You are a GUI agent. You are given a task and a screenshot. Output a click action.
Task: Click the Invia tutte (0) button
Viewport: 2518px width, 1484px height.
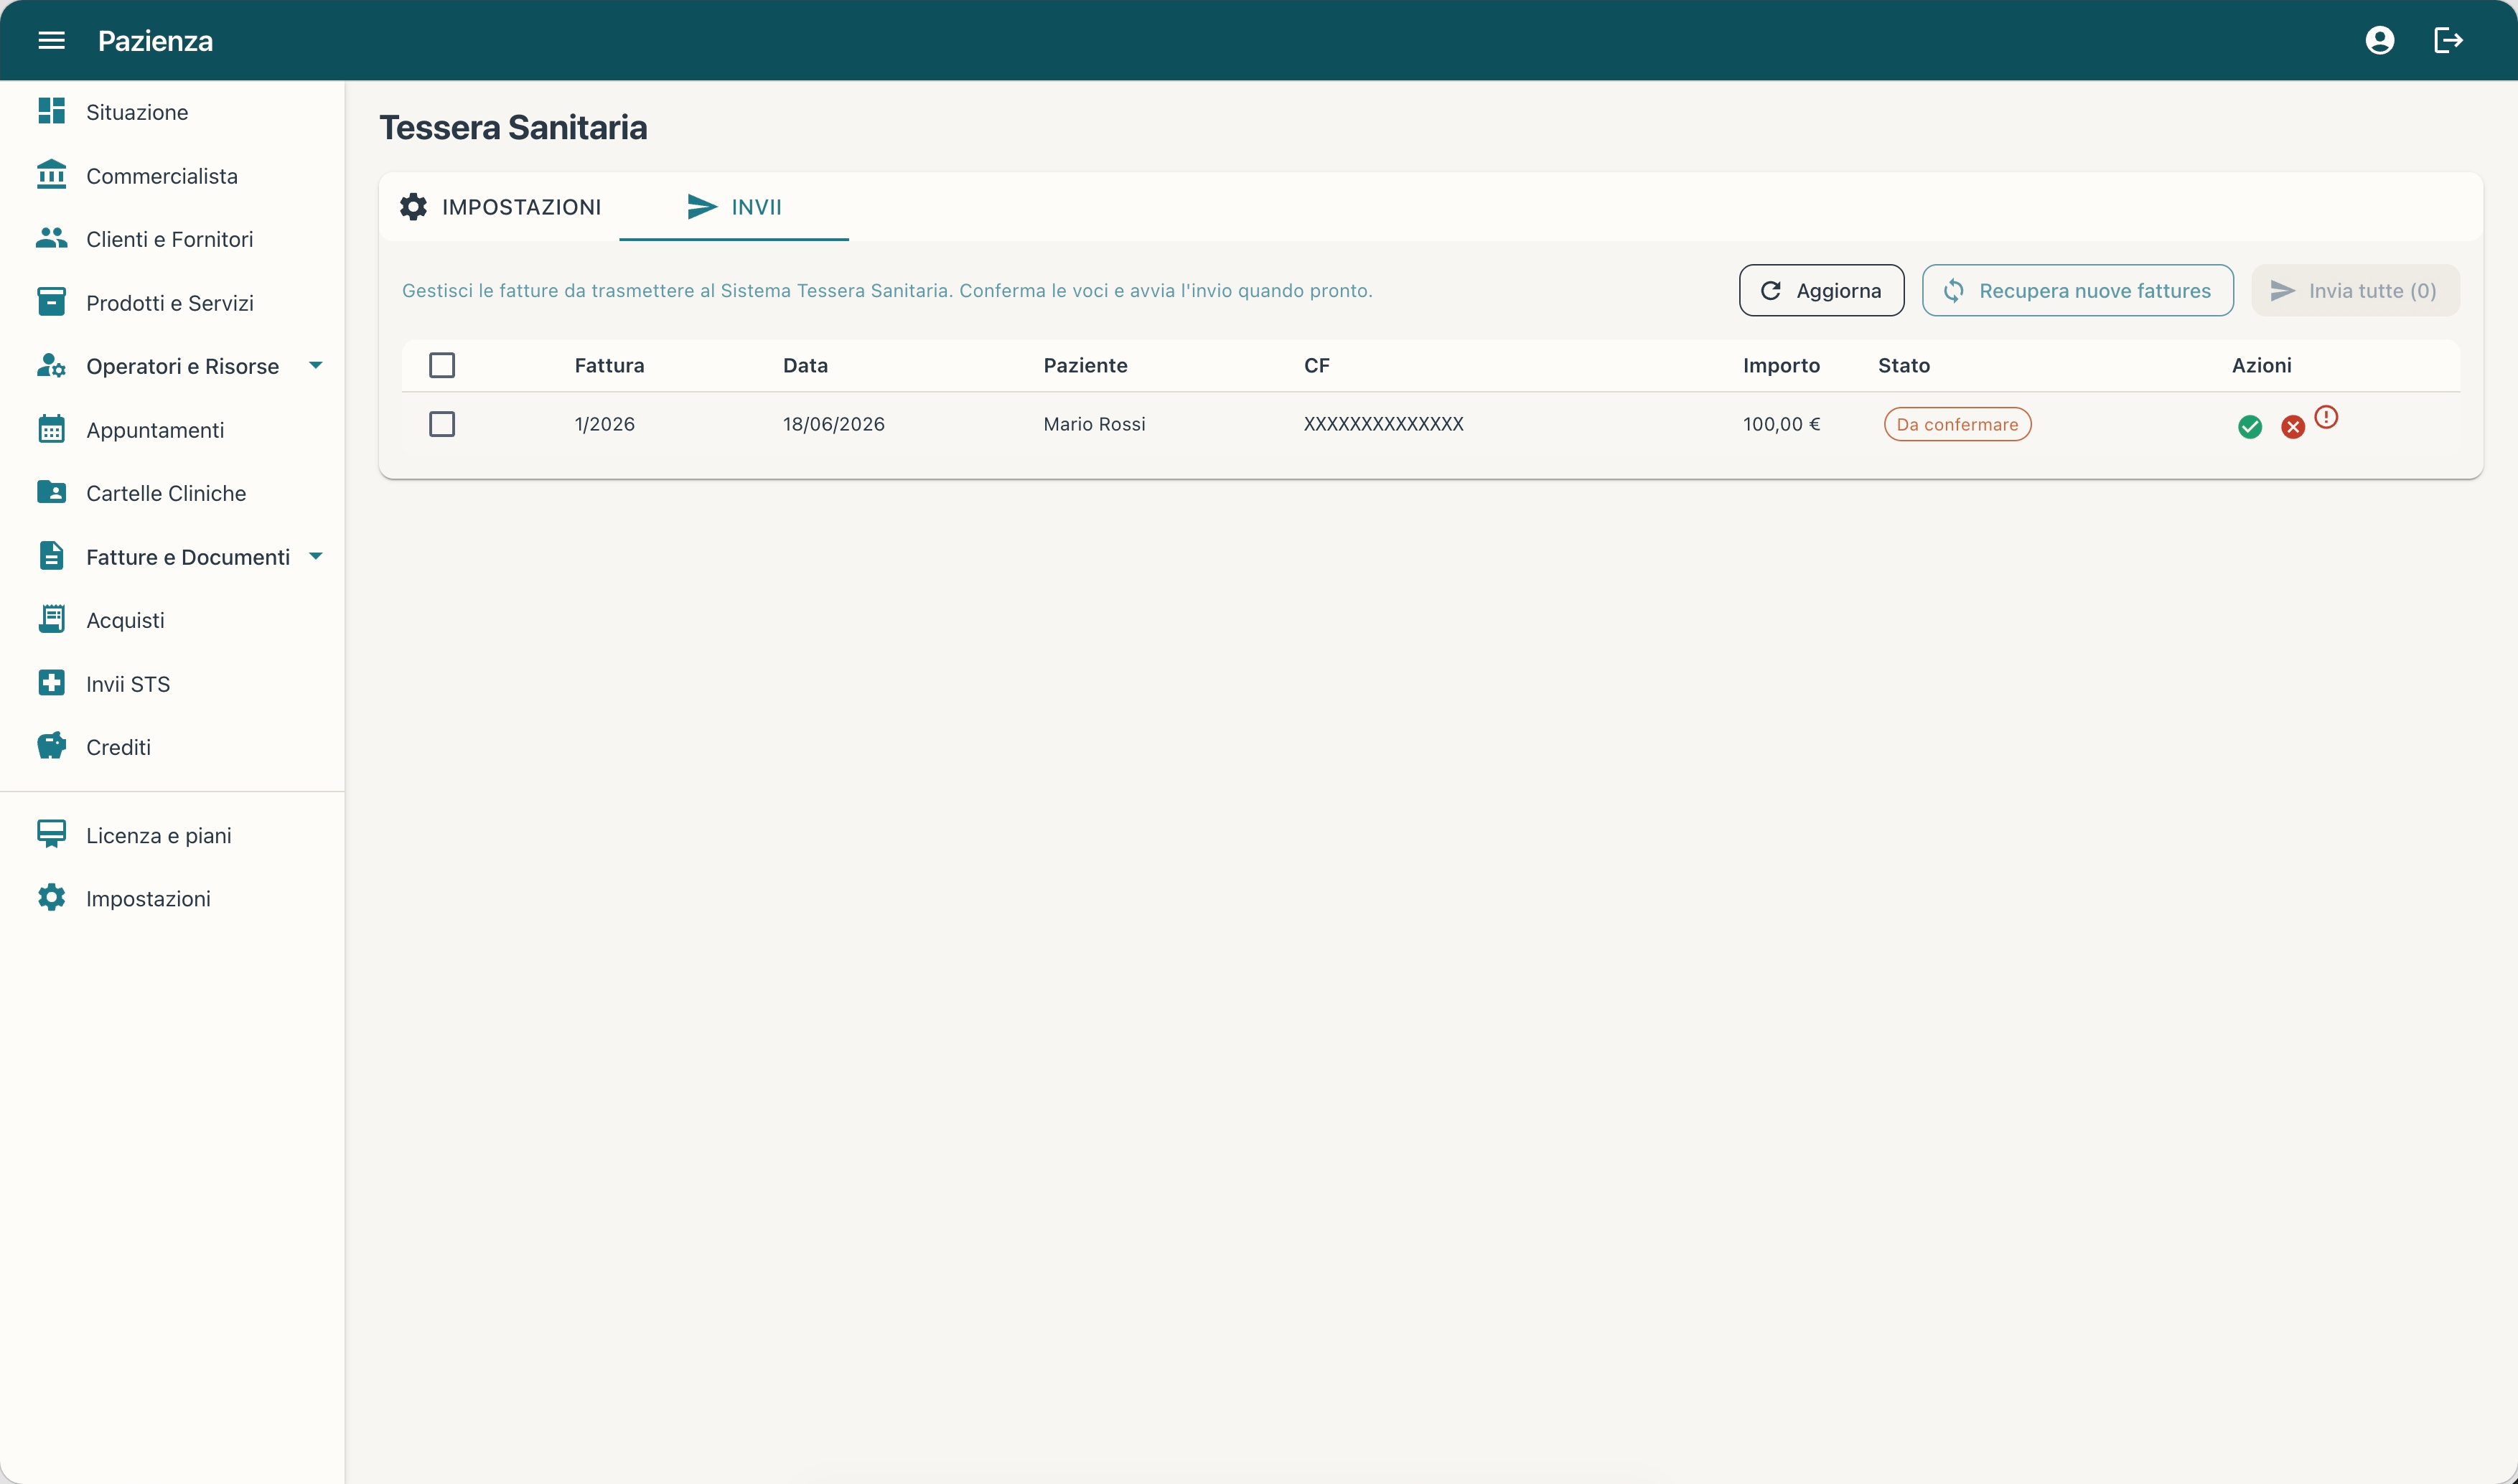click(2354, 290)
